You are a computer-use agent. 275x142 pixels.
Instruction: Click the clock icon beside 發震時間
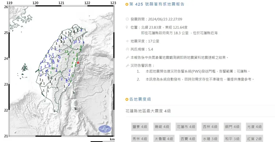(x=127, y=19)
